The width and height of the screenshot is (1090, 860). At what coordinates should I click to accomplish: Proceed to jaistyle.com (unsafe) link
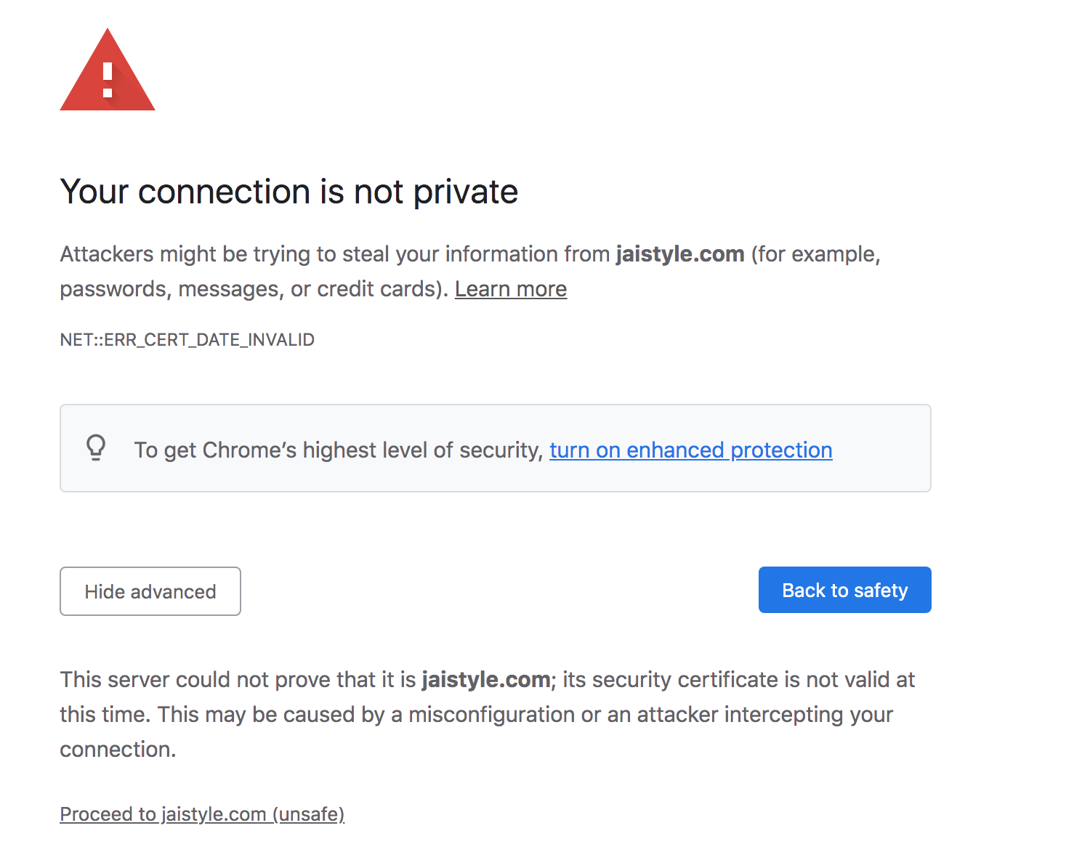[202, 814]
